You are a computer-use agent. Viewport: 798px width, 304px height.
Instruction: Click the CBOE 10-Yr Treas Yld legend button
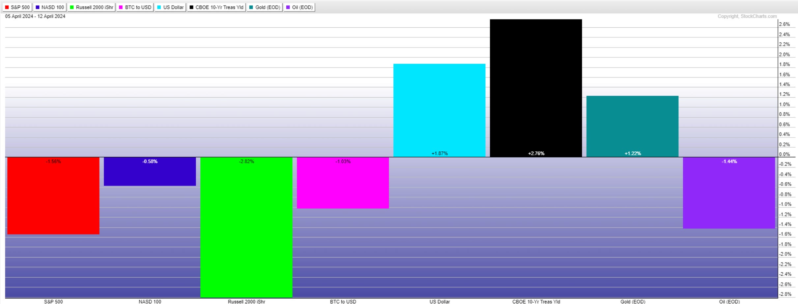click(x=216, y=7)
